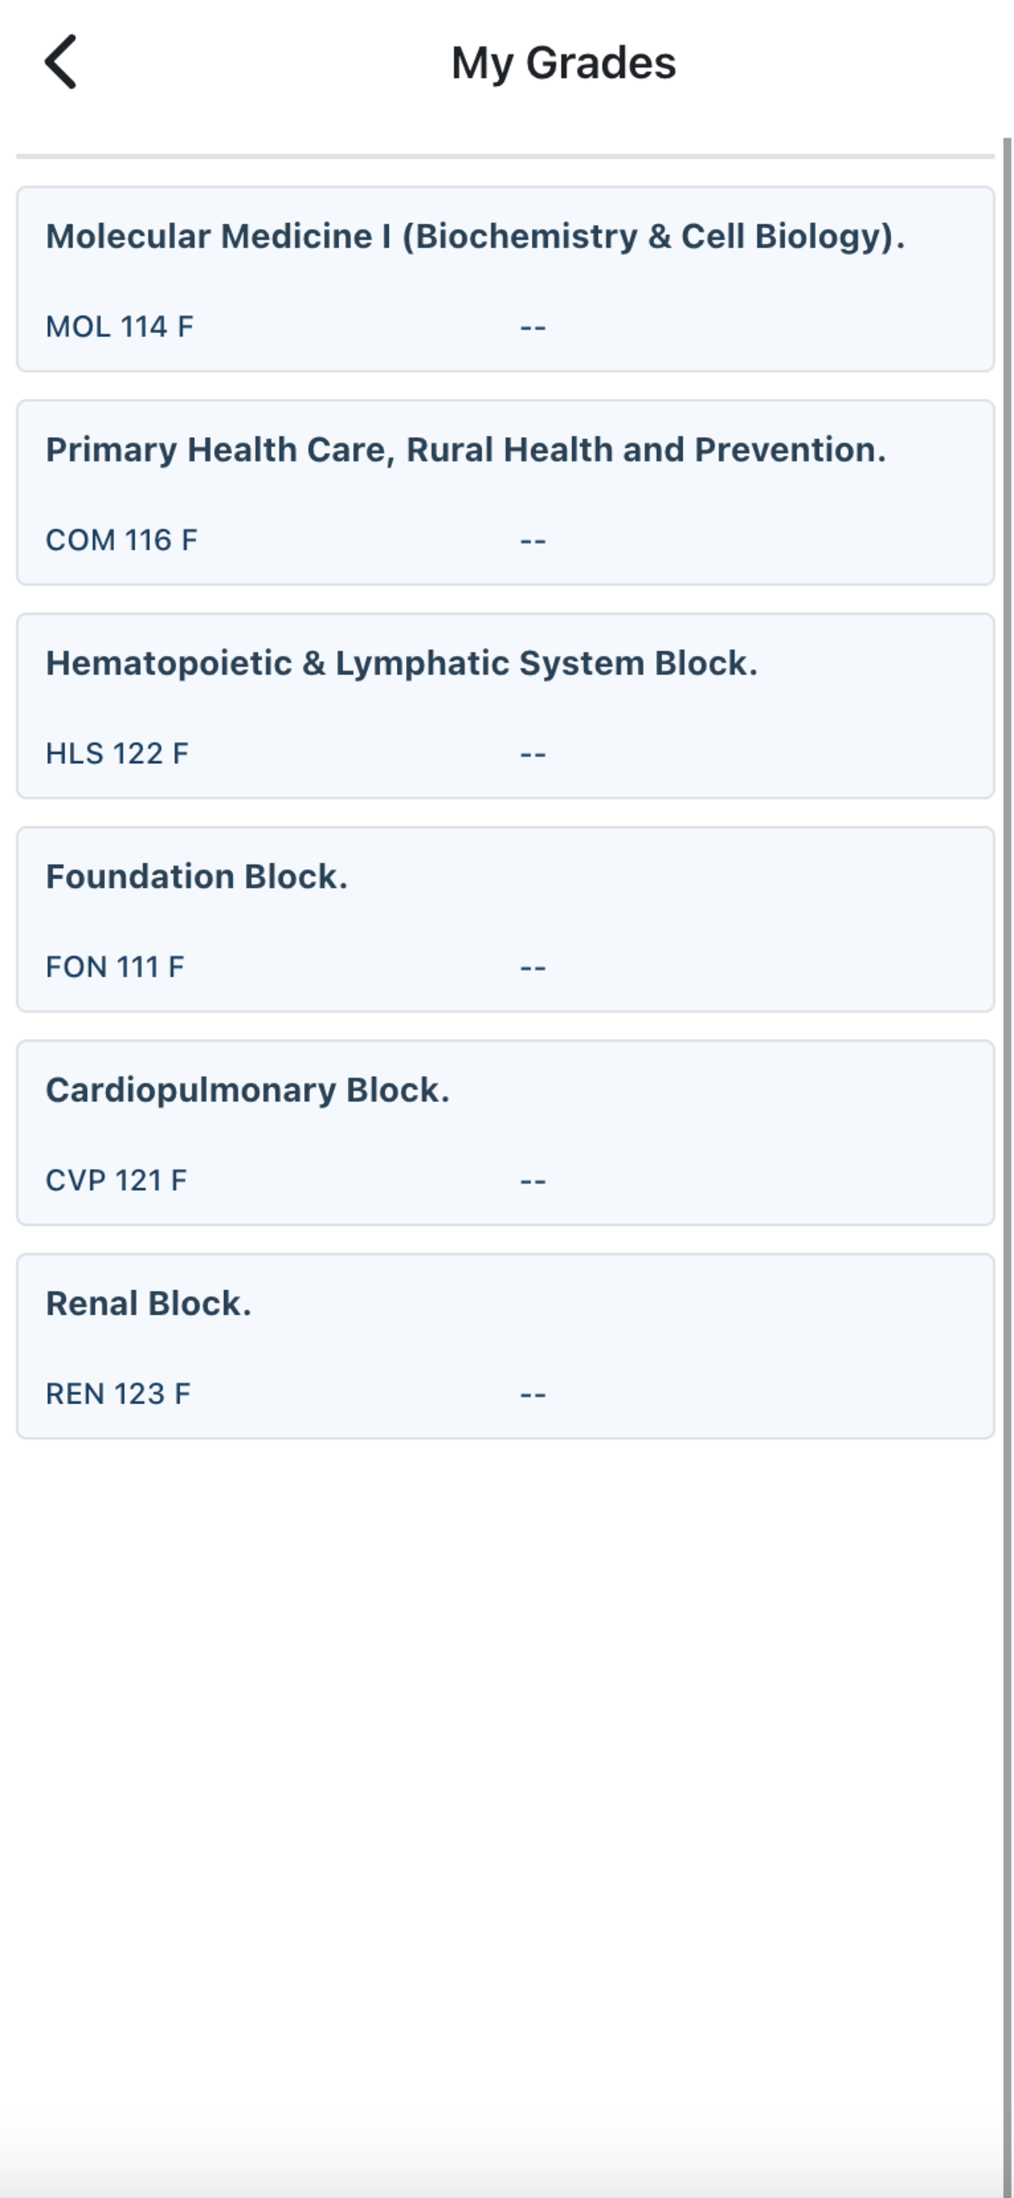The image size is (1014, 2198).
Task: Click the grade dashes for COM 116 F
Action: [533, 541]
